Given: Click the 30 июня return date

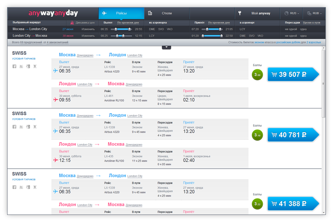Looking at the screenshot, I should (68, 36).
